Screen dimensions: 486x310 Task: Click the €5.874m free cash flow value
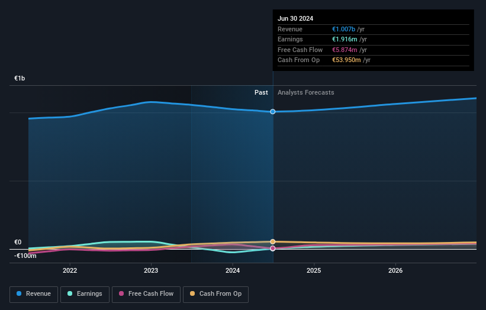pos(345,50)
